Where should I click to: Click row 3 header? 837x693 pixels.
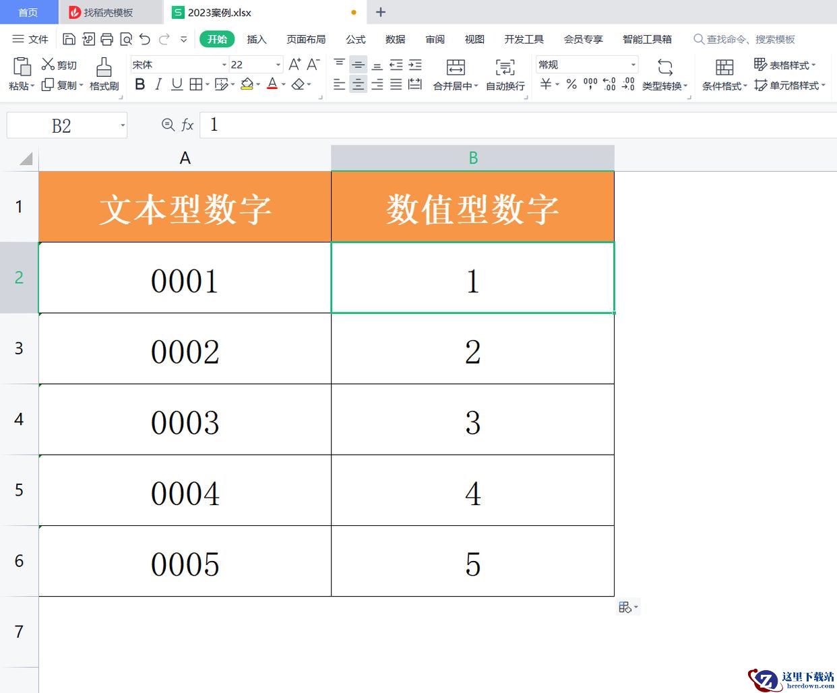pyautogui.click(x=19, y=348)
